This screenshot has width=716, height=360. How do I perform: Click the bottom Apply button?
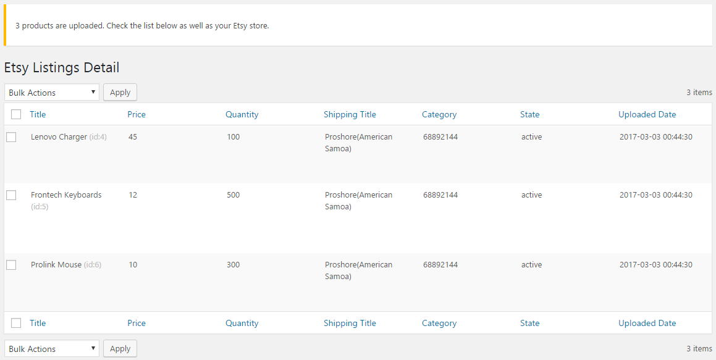120,349
